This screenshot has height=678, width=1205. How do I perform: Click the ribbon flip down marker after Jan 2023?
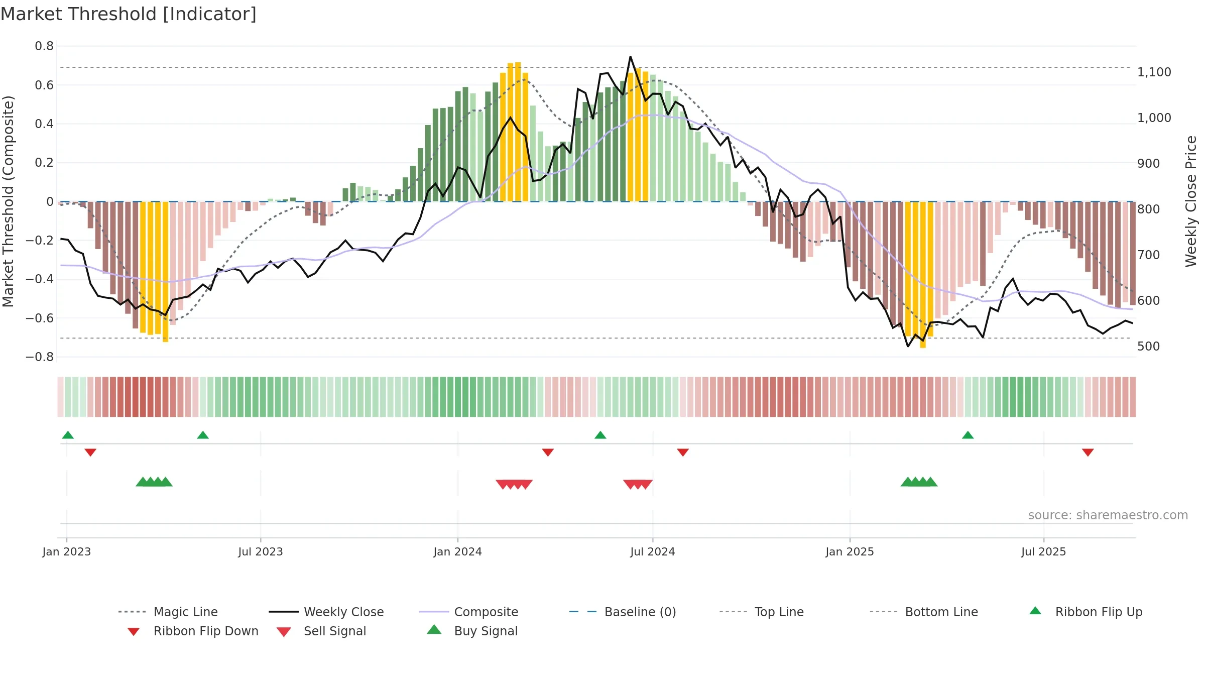click(90, 453)
